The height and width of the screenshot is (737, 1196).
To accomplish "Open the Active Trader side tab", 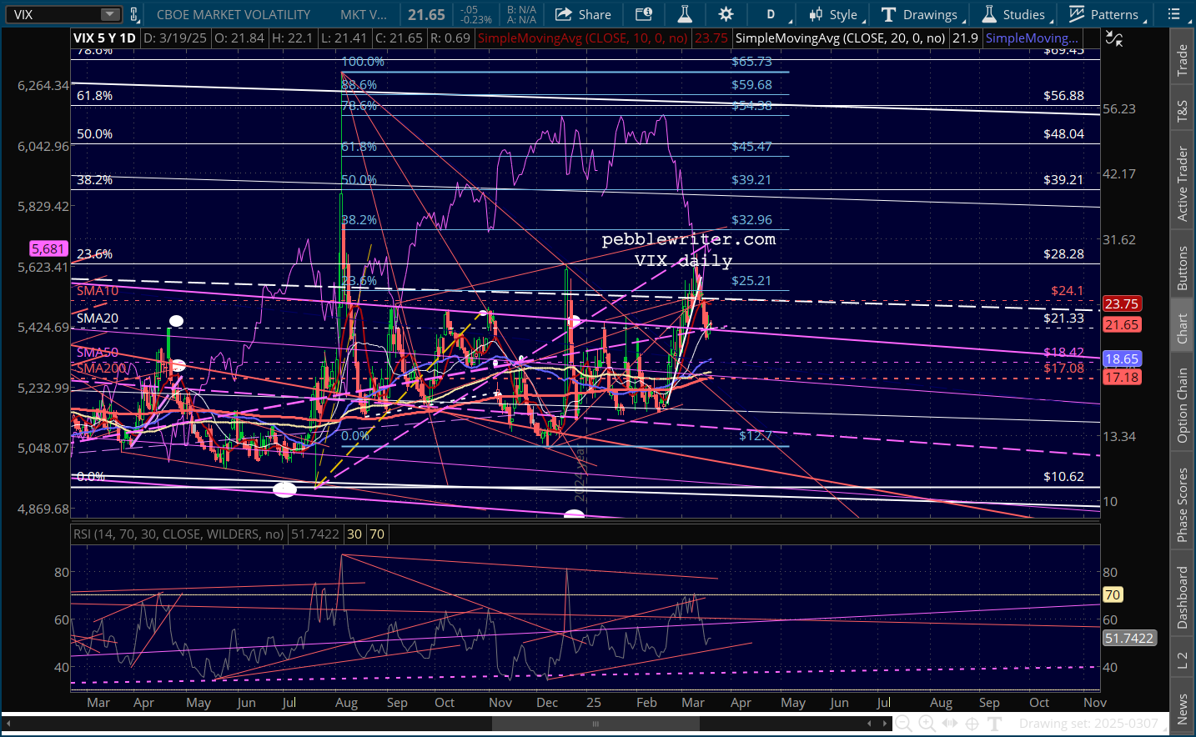I will 1182,183.
